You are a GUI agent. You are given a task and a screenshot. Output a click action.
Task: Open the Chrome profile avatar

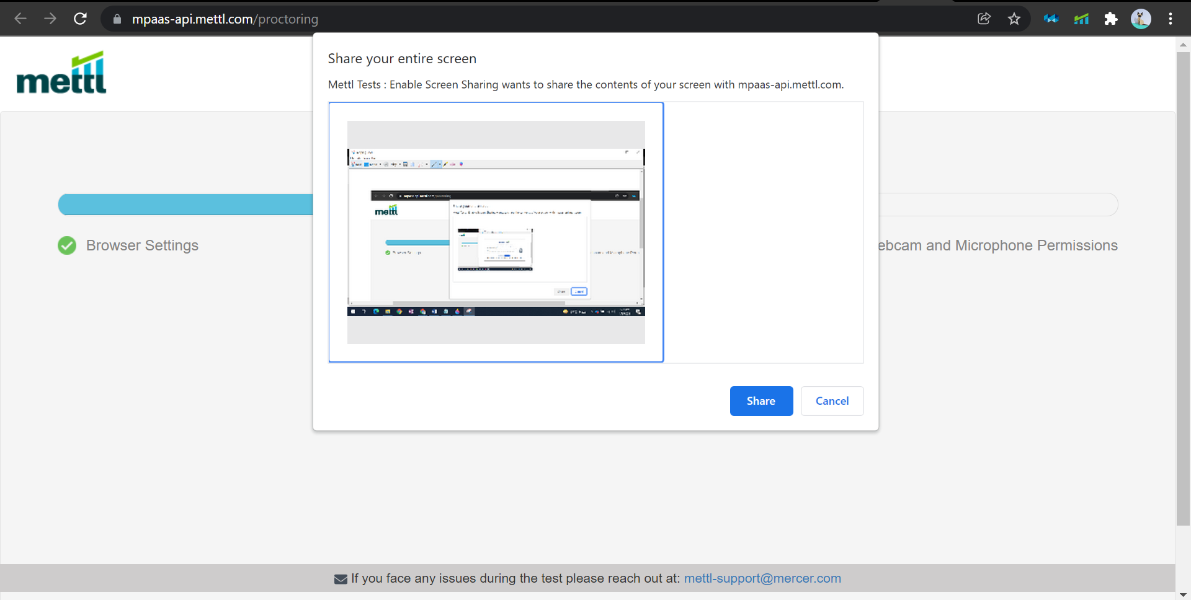click(1141, 19)
